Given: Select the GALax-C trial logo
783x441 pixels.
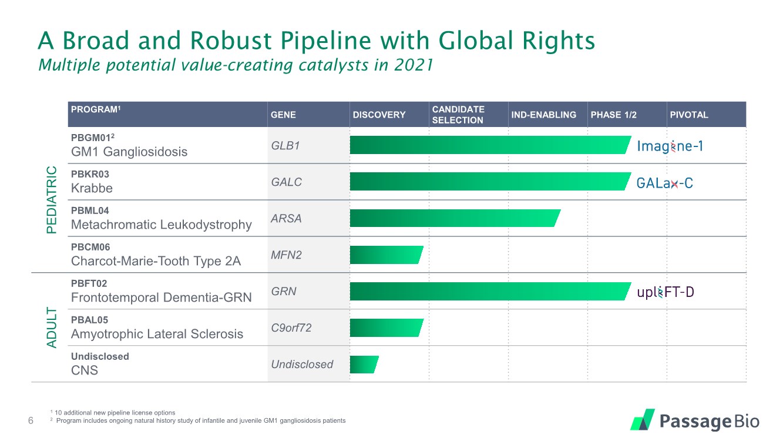Looking at the screenshot, I should (x=665, y=183).
